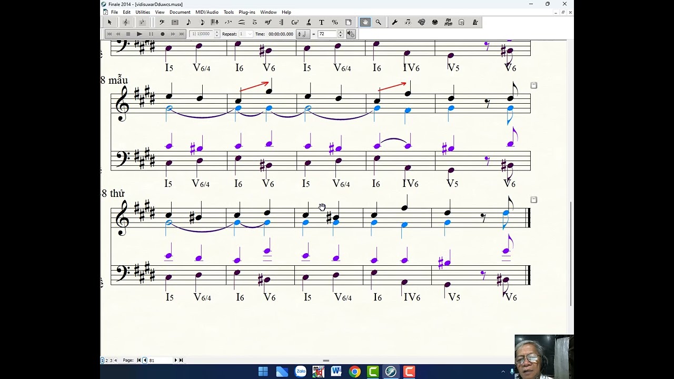Select the Smart Shape slur tool
This screenshot has width=674, height=379.
(242, 22)
